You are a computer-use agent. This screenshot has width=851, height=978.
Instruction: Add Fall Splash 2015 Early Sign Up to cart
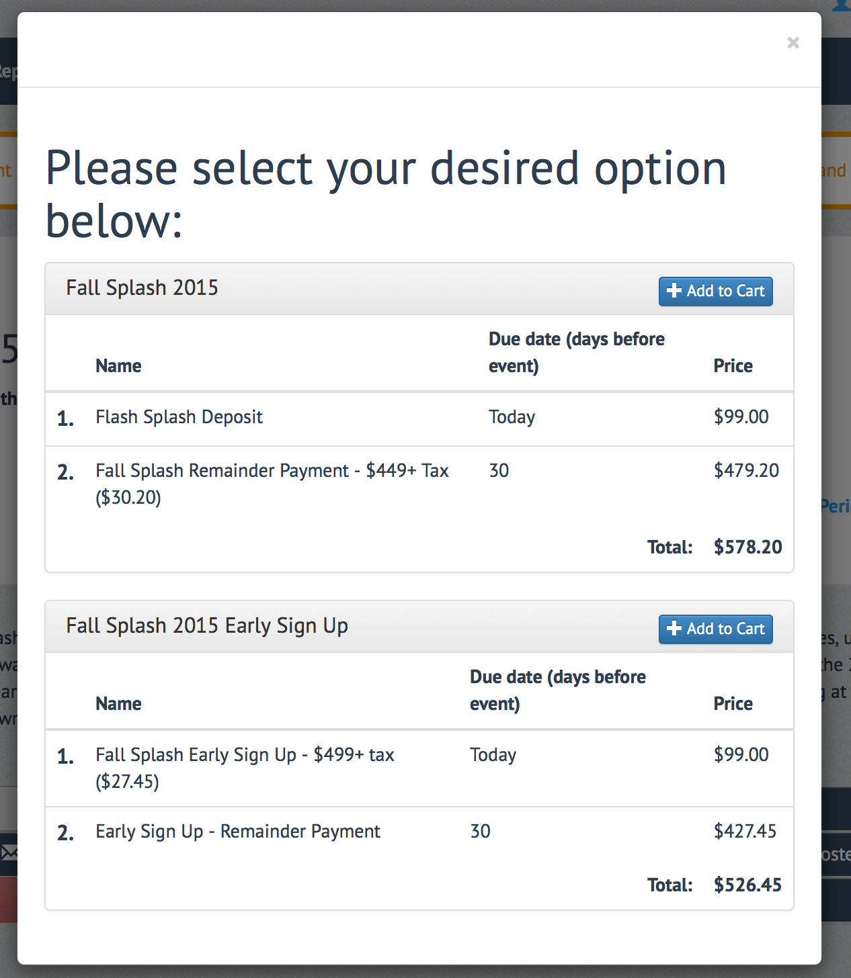[715, 629]
